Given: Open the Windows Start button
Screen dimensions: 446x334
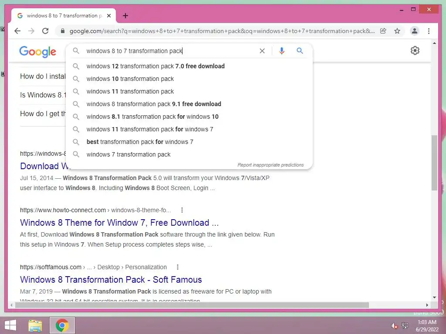Looking at the screenshot, I should (x=10, y=325).
